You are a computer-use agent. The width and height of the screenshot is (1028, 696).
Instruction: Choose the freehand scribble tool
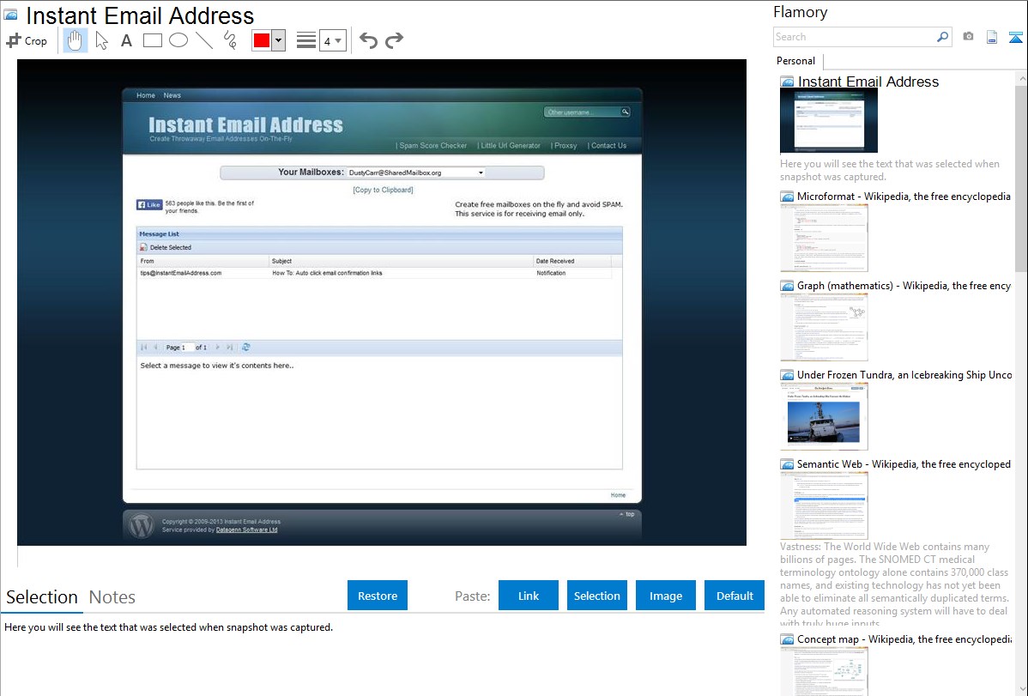click(x=230, y=40)
